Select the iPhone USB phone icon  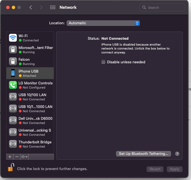pos(13,73)
